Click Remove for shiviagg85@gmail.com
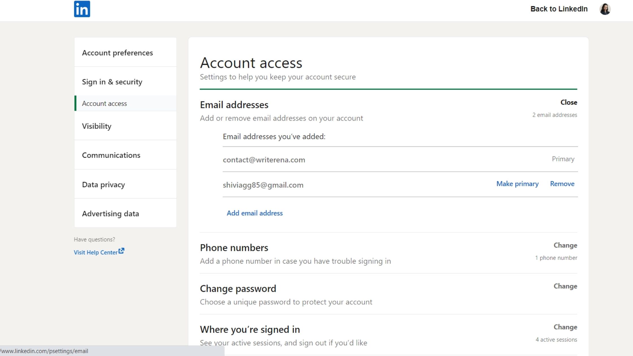This screenshot has width=633, height=356. [562, 183]
